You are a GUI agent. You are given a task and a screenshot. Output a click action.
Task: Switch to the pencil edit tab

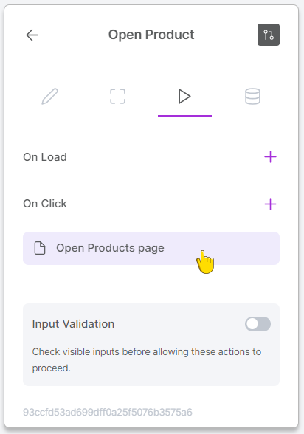point(49,96)
